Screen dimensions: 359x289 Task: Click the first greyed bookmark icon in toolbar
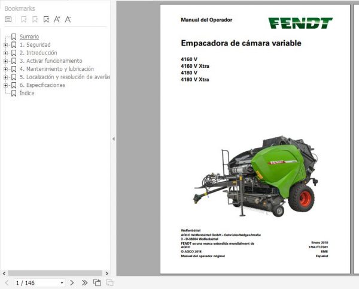(24, 20)
